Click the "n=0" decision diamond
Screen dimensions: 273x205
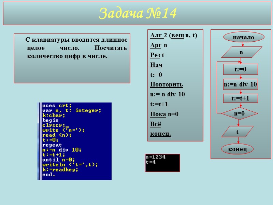(x=240, y=113)
